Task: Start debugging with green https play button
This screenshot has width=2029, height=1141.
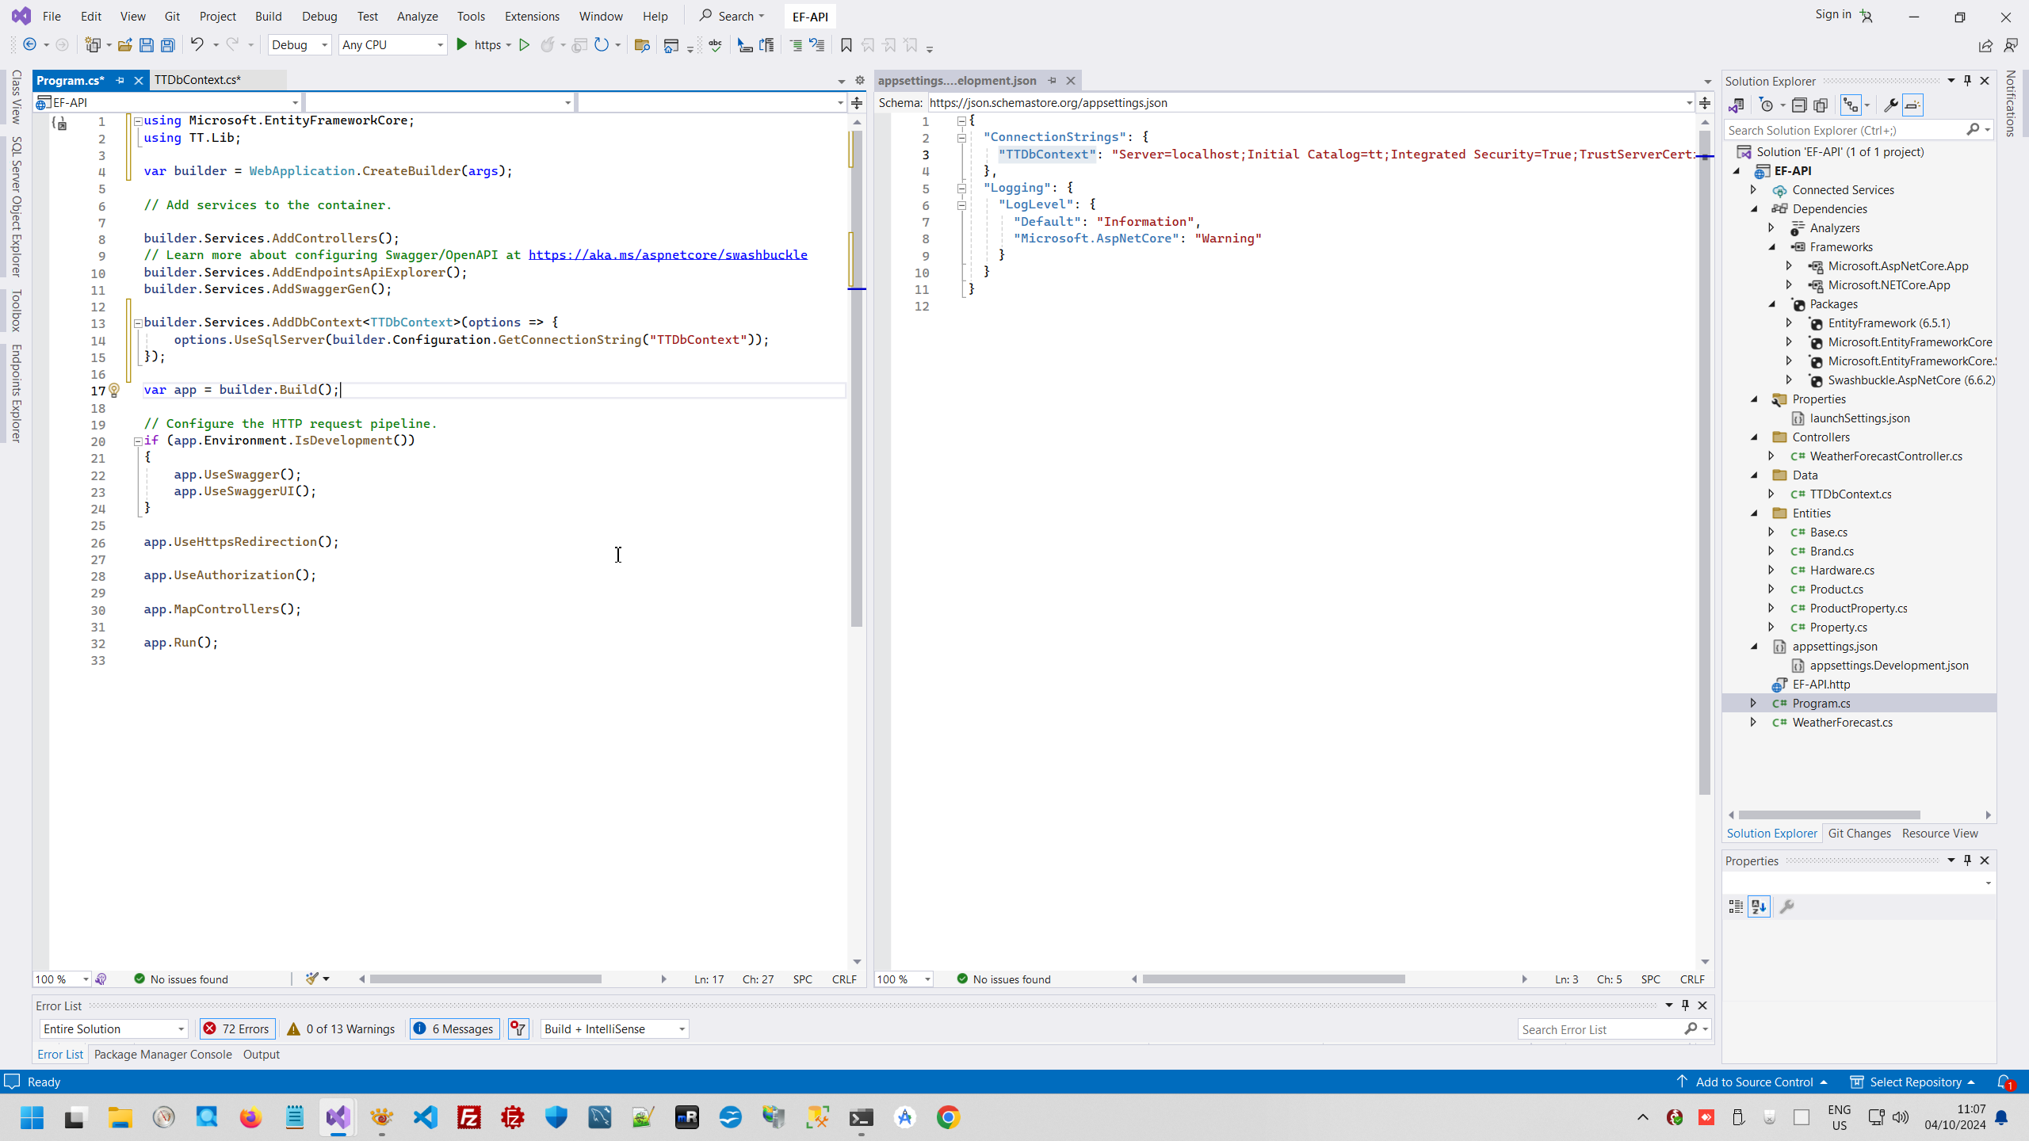Action: tap(462, 45)
